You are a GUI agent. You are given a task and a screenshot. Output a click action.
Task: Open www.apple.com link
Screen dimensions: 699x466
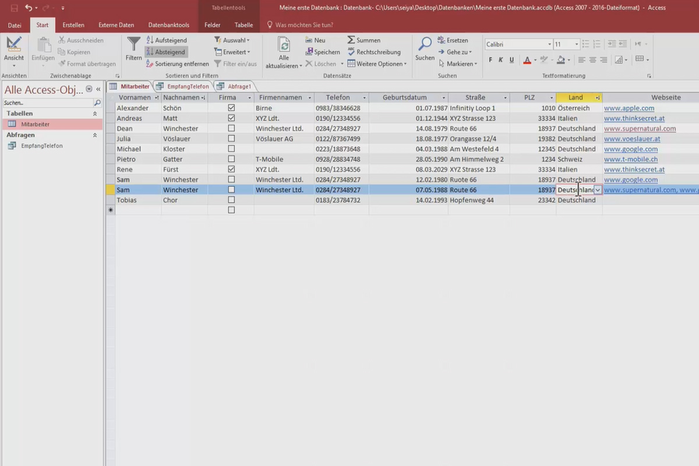coord(629,108)
